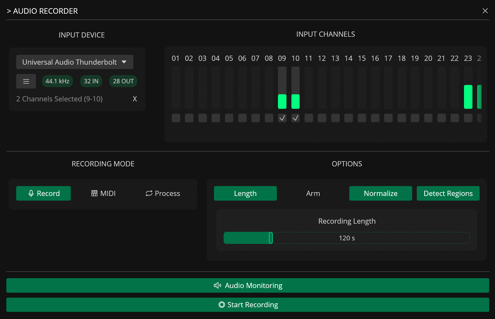Switch to Process recording mode
This screenshot has width=495, height=319.
tap(163, 193)
